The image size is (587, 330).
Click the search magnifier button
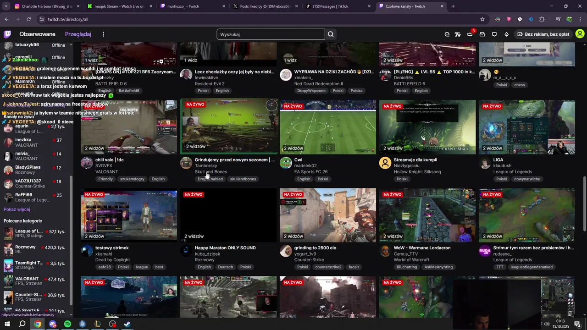(x=331, y=34)
